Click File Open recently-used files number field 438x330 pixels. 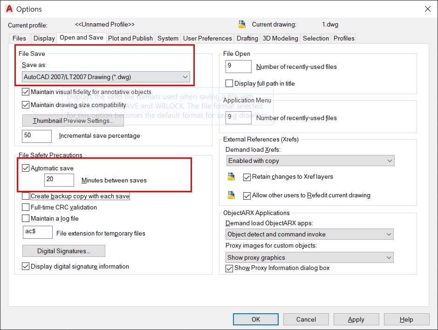(239, 67)
